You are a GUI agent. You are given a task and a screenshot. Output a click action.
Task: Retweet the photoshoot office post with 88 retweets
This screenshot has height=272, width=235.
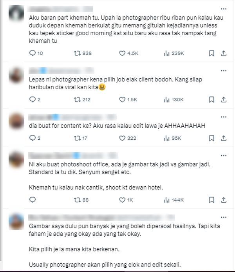[81, 200]
